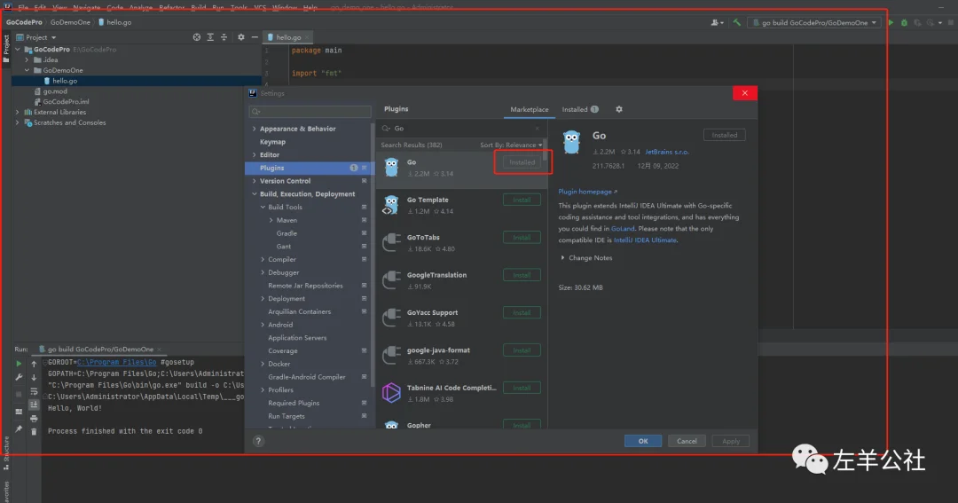This screenshot has width=958, height=503.
Task: Select the Go Template plugin icon
Action: tap(391, 205)
